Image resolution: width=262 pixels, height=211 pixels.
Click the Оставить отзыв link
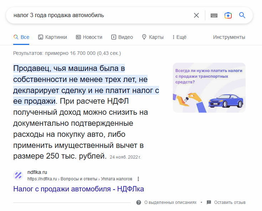(x=230, y=202)
